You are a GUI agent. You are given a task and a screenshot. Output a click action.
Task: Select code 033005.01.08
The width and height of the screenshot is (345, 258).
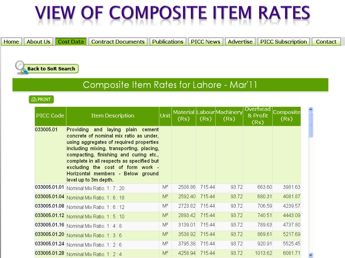coord(50,206)
